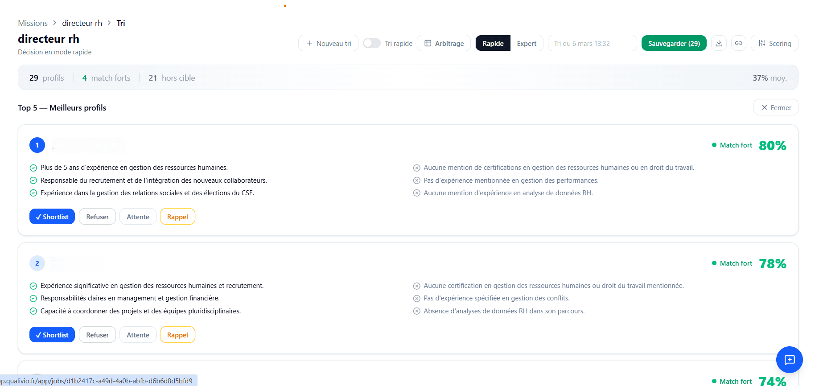Close Top 5 panel with Fermer
Viewport: 815px width, 386px height.
coord(776,107)
